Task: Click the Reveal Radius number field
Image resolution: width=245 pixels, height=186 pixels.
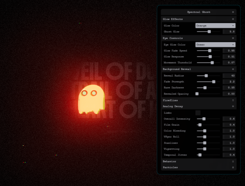Action: click(229, 76)
